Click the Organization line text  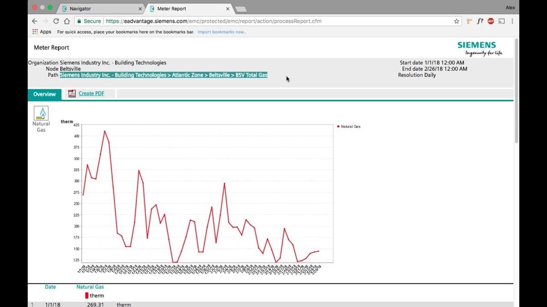97,63
